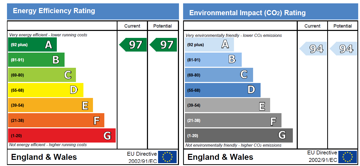Click 'Not environmentally friendly - higher CO2 emissions' text
This screenshot has height=166, width=360.
(x=234, y=145)
